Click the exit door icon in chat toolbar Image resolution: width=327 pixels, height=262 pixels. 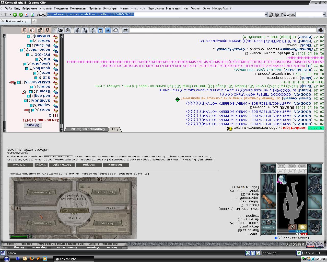coord(25,30)
